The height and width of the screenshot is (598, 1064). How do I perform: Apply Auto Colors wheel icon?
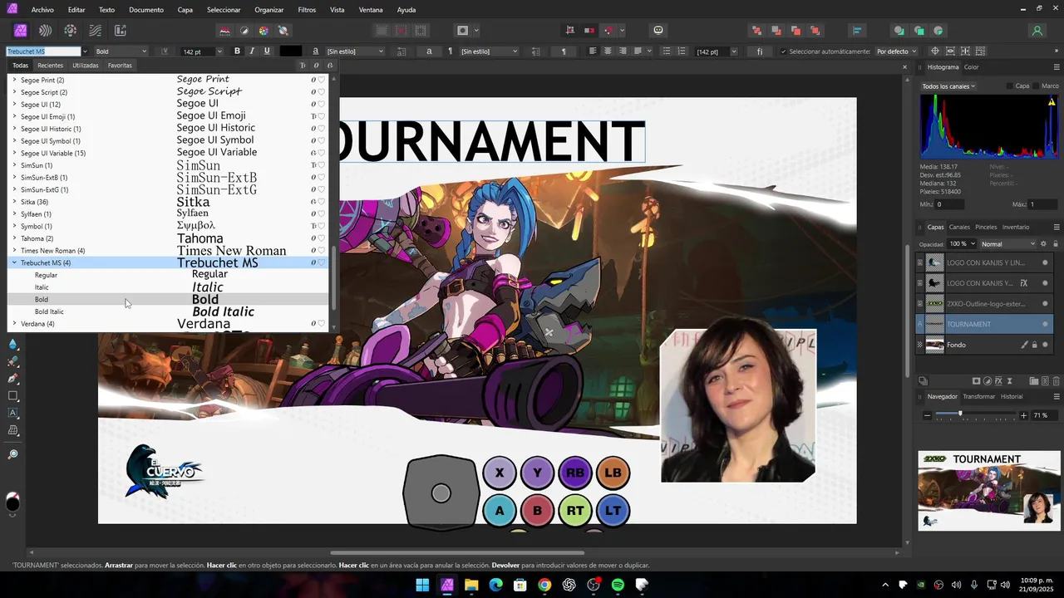(264, 31)
